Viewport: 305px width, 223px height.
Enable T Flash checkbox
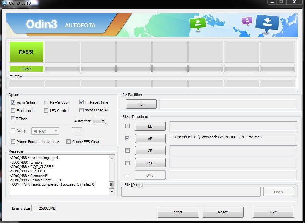click(x=13, y=119)
